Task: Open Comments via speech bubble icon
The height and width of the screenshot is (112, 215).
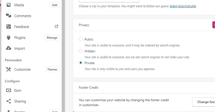Action: (9, 16)
